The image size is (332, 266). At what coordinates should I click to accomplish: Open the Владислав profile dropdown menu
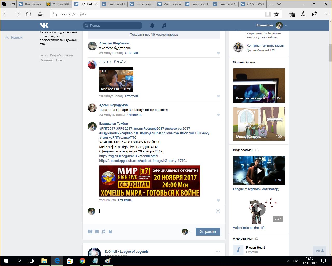(x=271, y=25)
